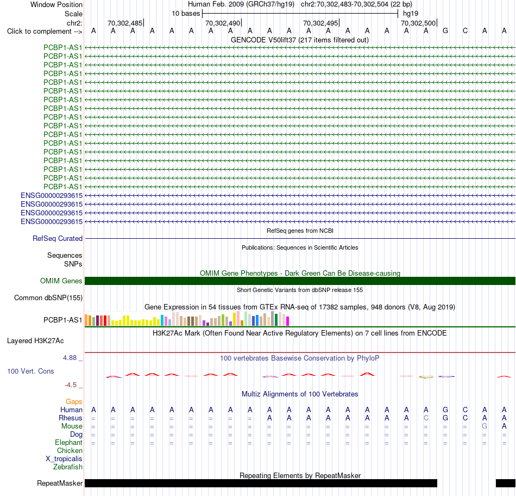Click the 'Human' alignment row label
This screenshot has height=496, width=516.
(x=71, y=410)
